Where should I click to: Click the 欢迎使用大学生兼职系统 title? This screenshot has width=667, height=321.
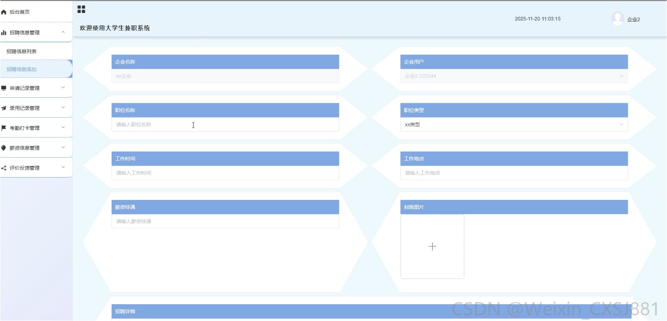pos(115,28)
